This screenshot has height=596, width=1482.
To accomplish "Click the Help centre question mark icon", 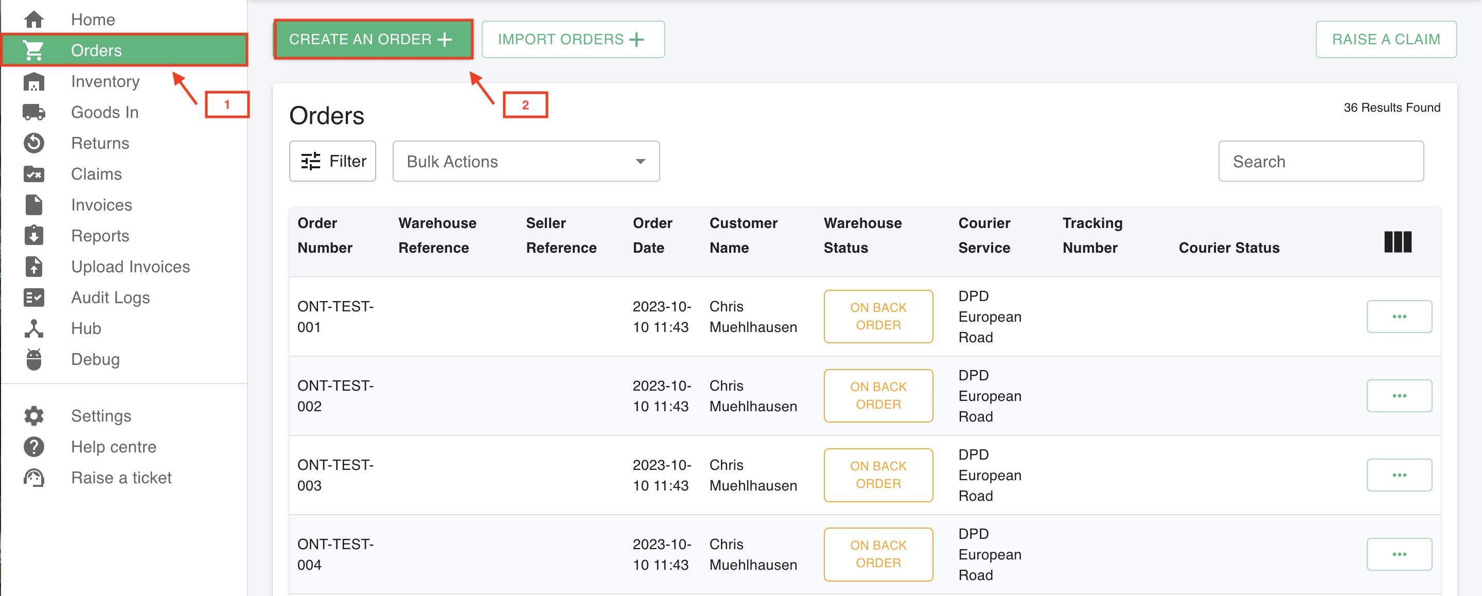I will coord(34,447).
